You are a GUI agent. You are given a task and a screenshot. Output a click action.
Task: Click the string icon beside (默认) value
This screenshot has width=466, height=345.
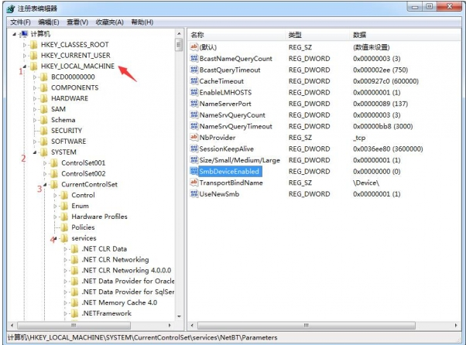click(x=194, y=47)
